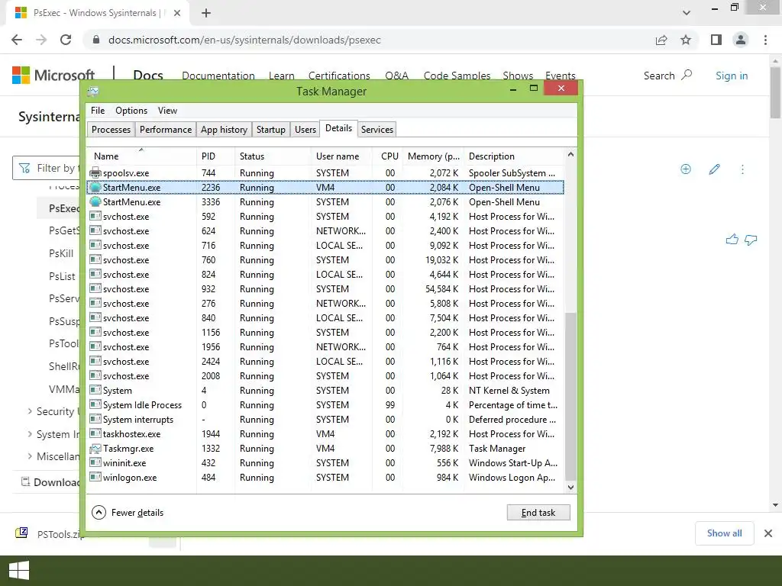Switch to the Performance tab
The height and width of the screenshot is (586, 782).
click(x=166, y=130)
